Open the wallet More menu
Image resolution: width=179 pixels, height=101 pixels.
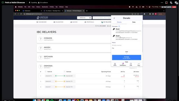pyautogui.click(x=139, y=64)
